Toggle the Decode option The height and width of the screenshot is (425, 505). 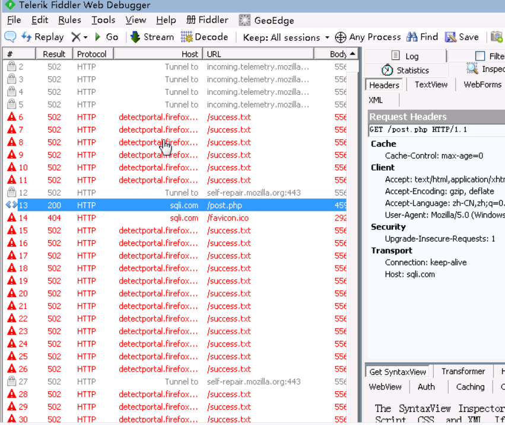coord(204,37)
